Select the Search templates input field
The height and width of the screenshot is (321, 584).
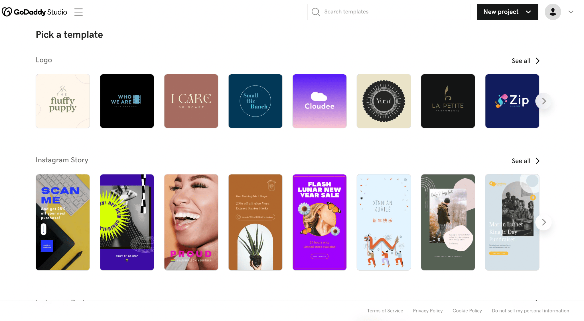click(x=389, y=11)
